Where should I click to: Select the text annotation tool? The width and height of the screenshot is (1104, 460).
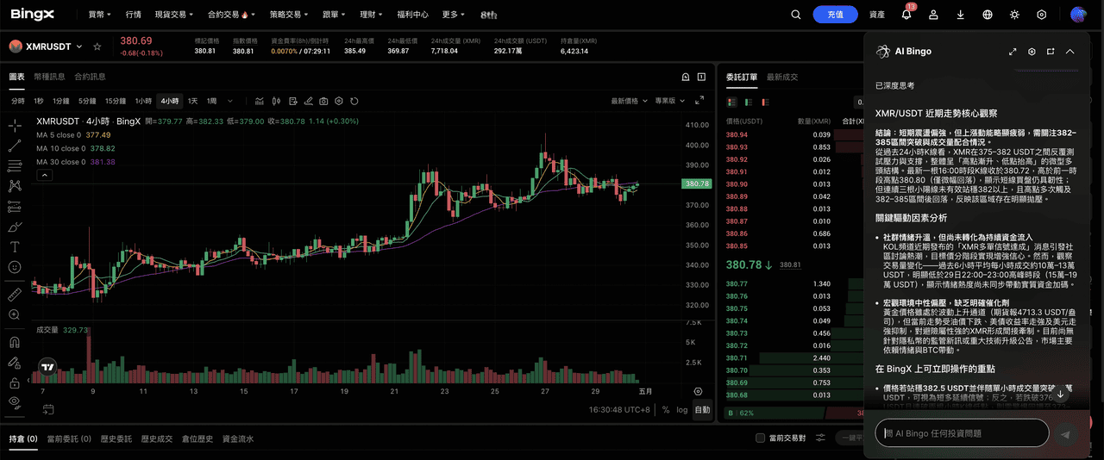(x=15, y=246)
